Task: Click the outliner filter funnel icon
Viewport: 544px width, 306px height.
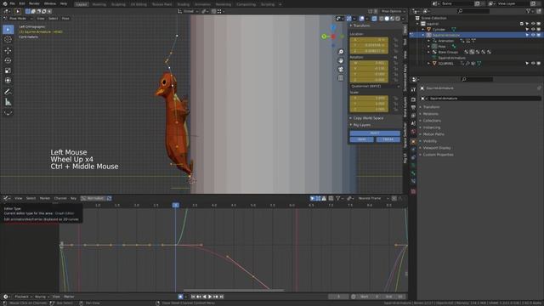Action: tap(529, 11)
